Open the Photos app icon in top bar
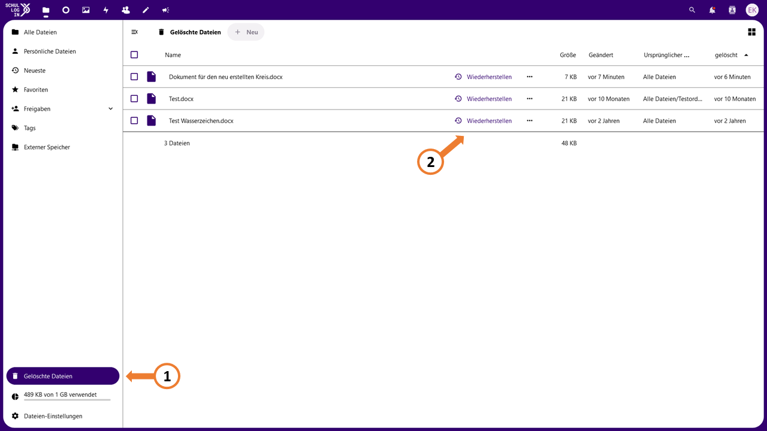This screenshot has width=767, height=431. (86, 10)
